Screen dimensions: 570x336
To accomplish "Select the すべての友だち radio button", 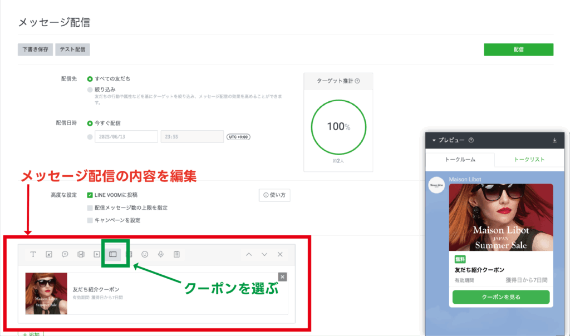I will coord(90,79).
